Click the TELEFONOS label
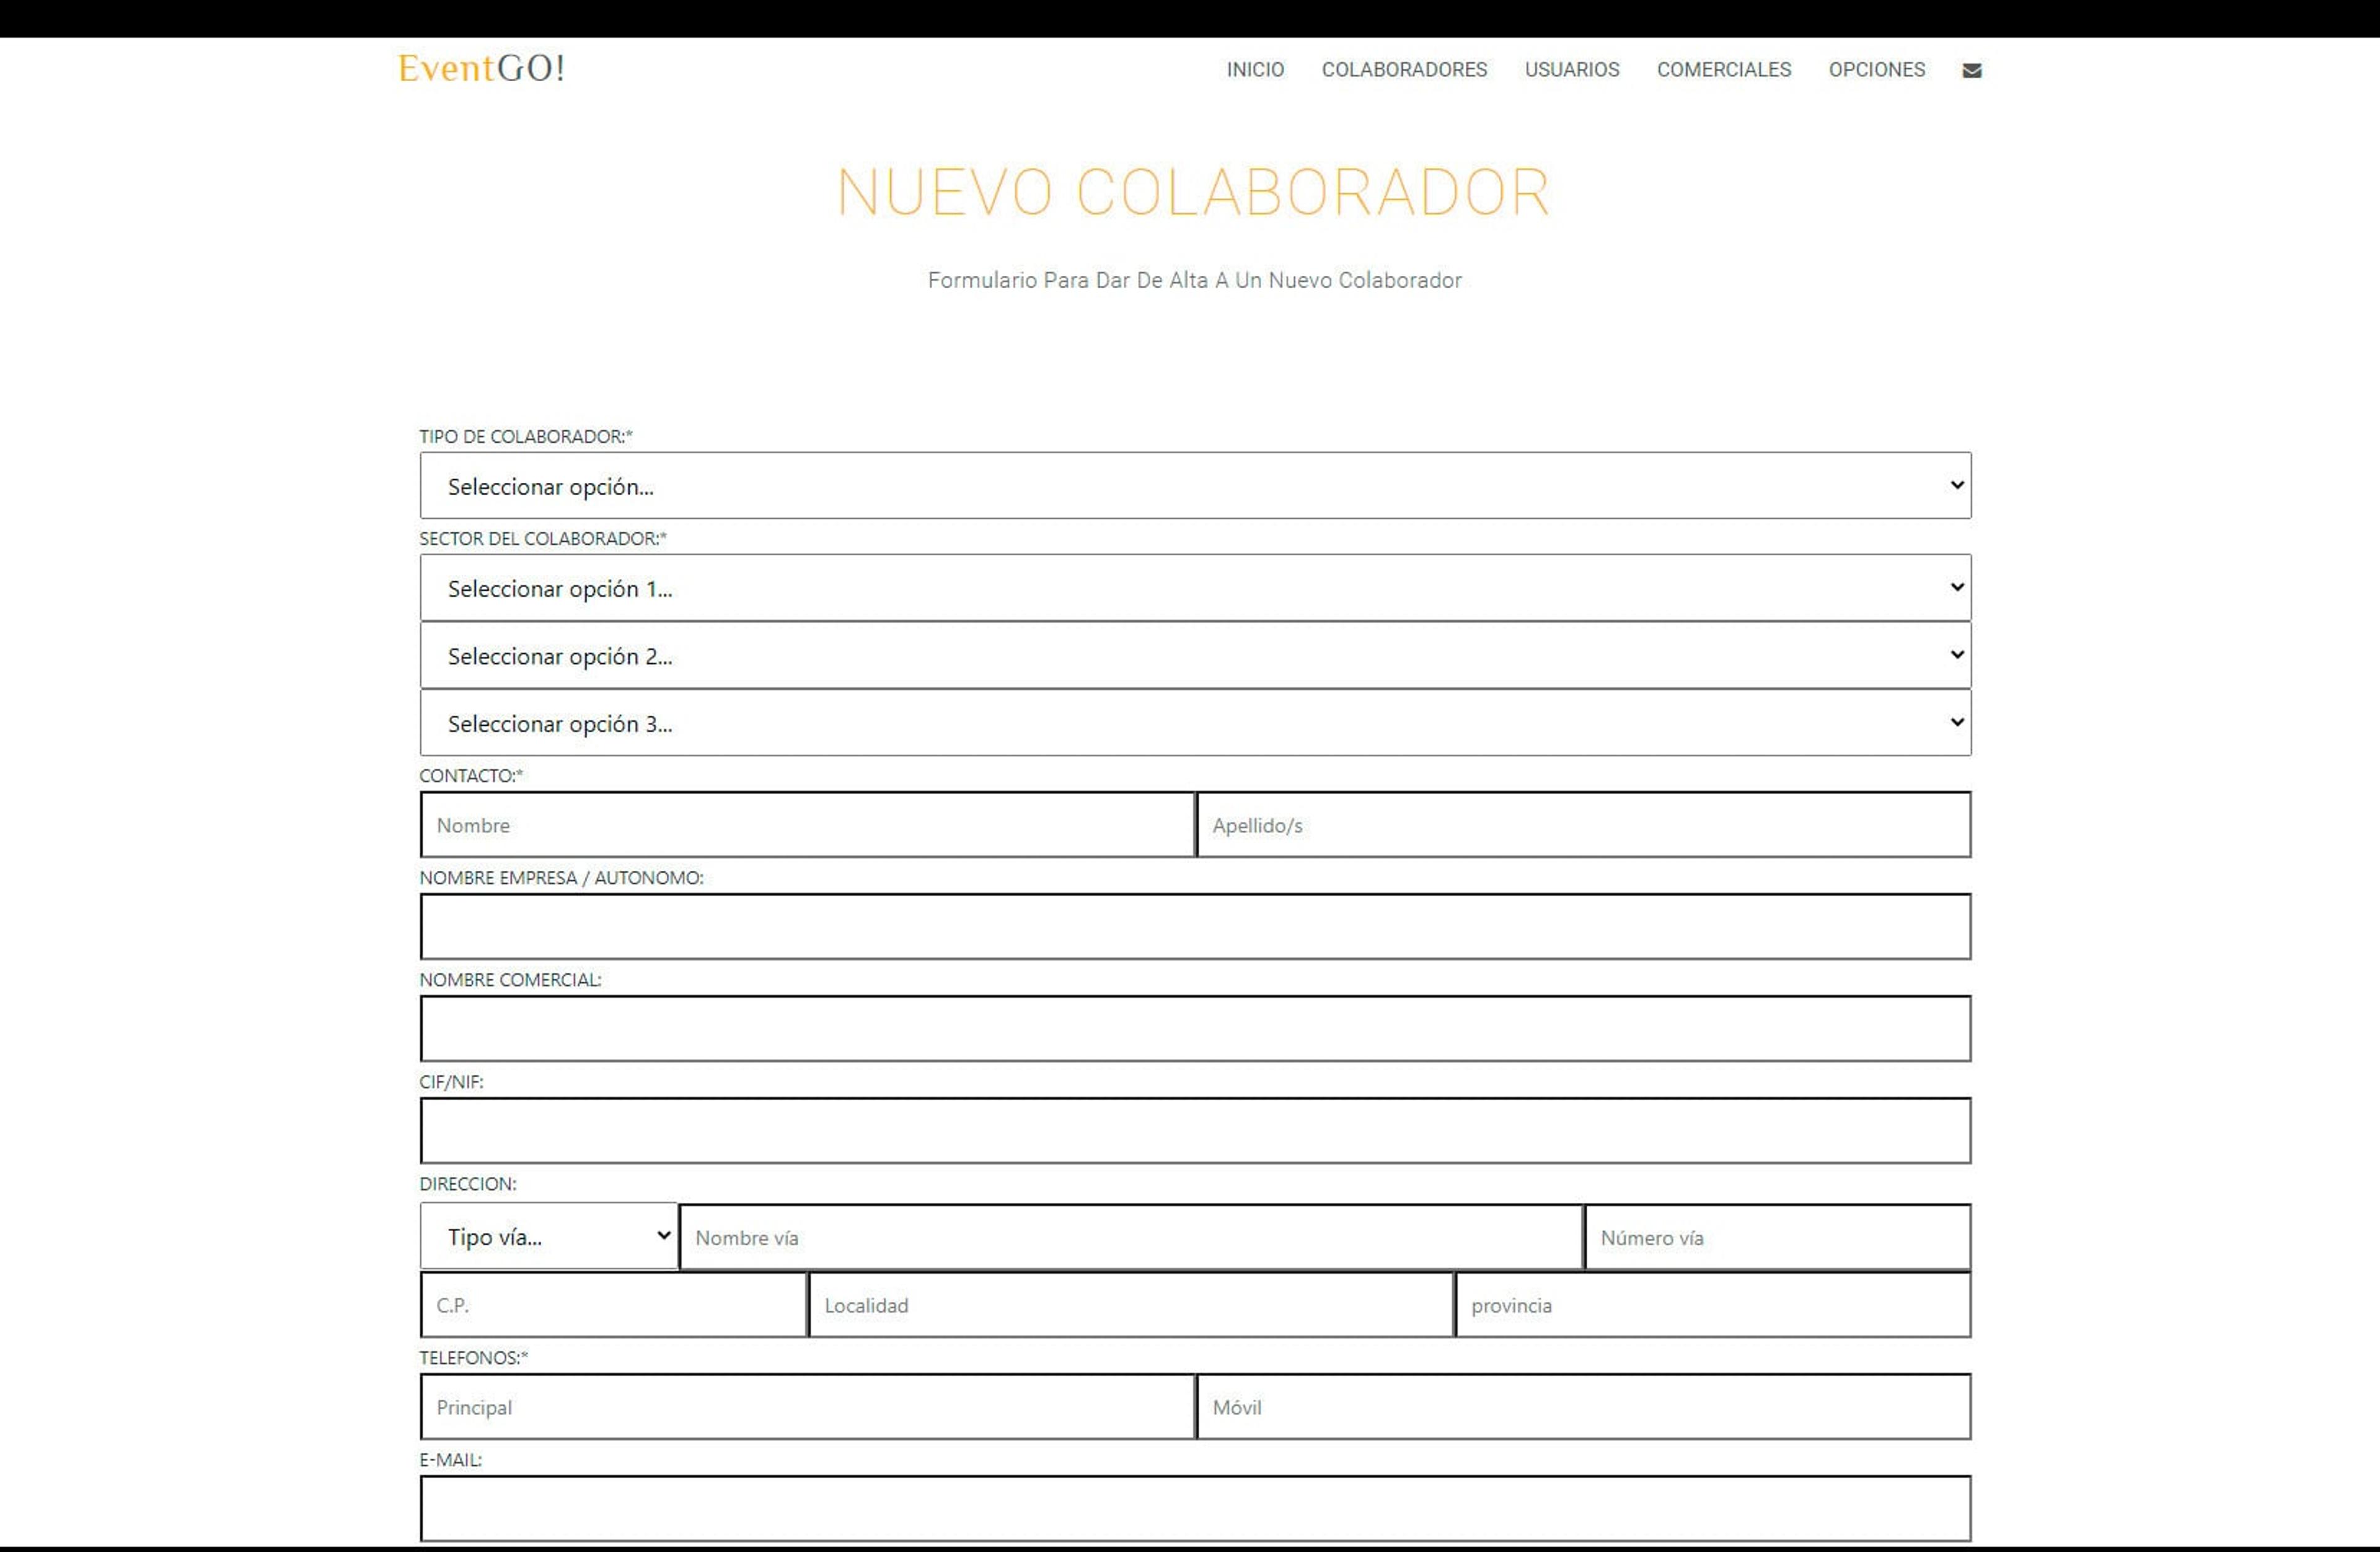The height and width of the screenshot is (1552, 2380). (x=473, y=1358)
